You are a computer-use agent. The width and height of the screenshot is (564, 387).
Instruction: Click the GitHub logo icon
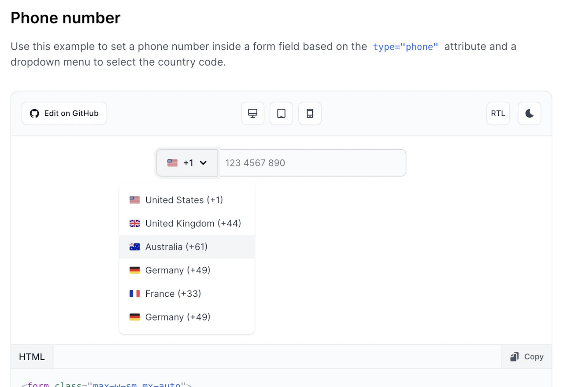[x=34, y=113]
